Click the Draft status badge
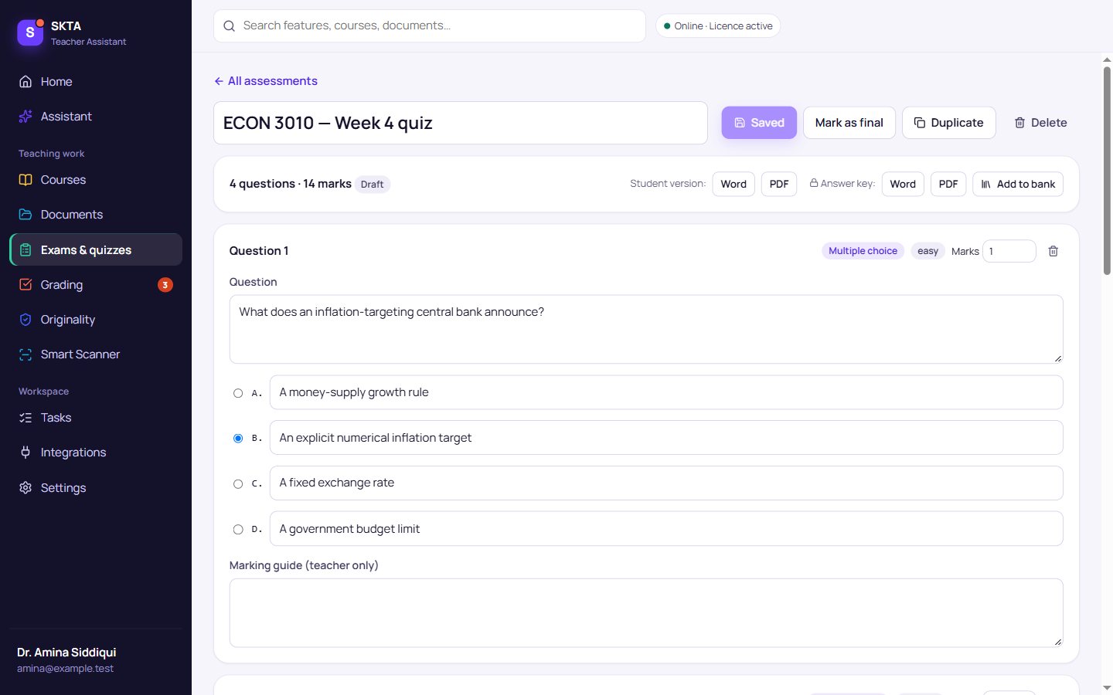 click(x=372, y=185)
